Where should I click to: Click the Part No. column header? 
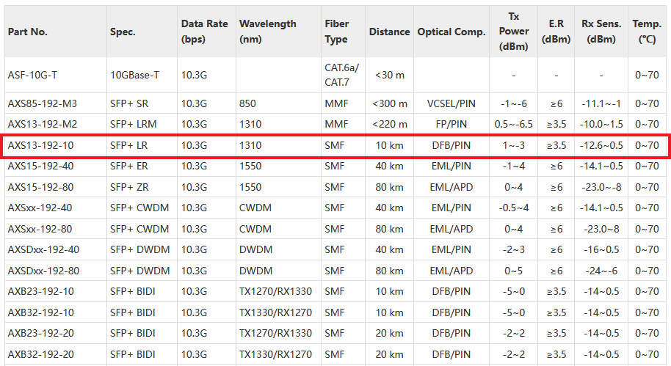27,32
